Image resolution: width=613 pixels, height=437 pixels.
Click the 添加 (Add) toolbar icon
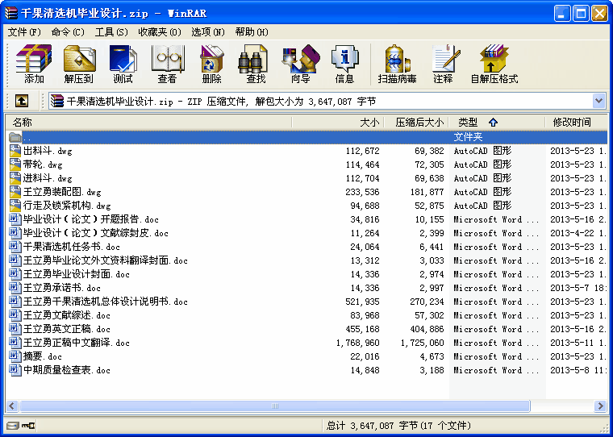click(34, 65)
